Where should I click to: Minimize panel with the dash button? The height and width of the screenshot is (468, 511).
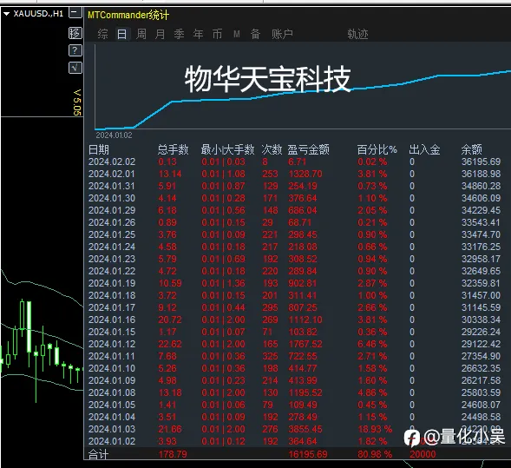coord(75,13)
